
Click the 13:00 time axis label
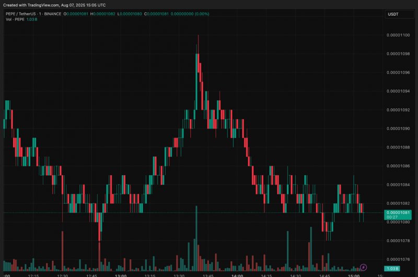click(121, 275)
